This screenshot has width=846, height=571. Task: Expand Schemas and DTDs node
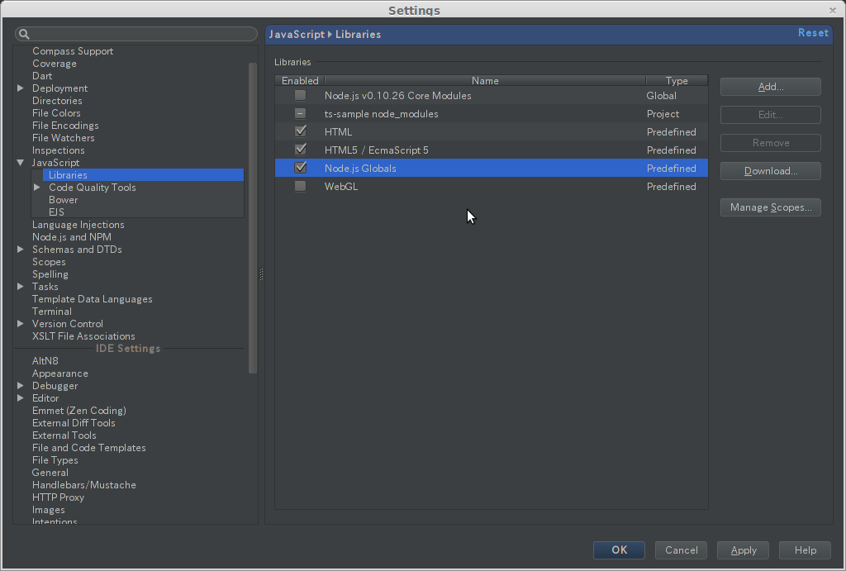coord(21,250)
